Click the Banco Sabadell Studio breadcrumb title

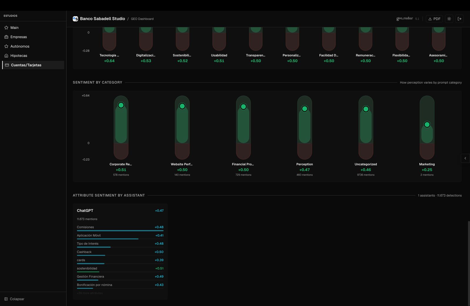point(102,19)
